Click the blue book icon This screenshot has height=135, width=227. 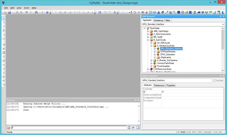(x=191, y=13)
